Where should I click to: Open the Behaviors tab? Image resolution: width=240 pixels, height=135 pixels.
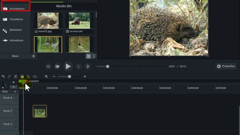click(15, 30)
